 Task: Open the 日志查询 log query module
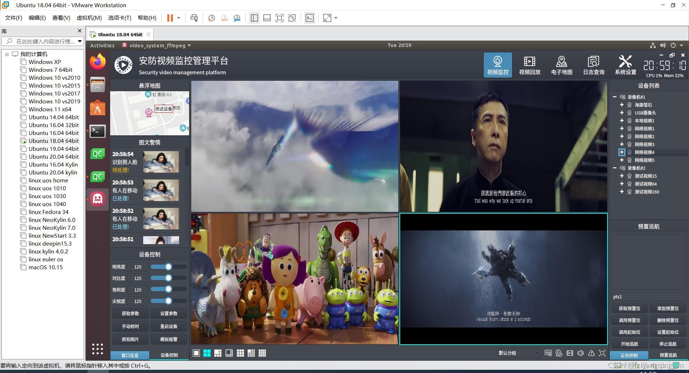coord(594,65)
